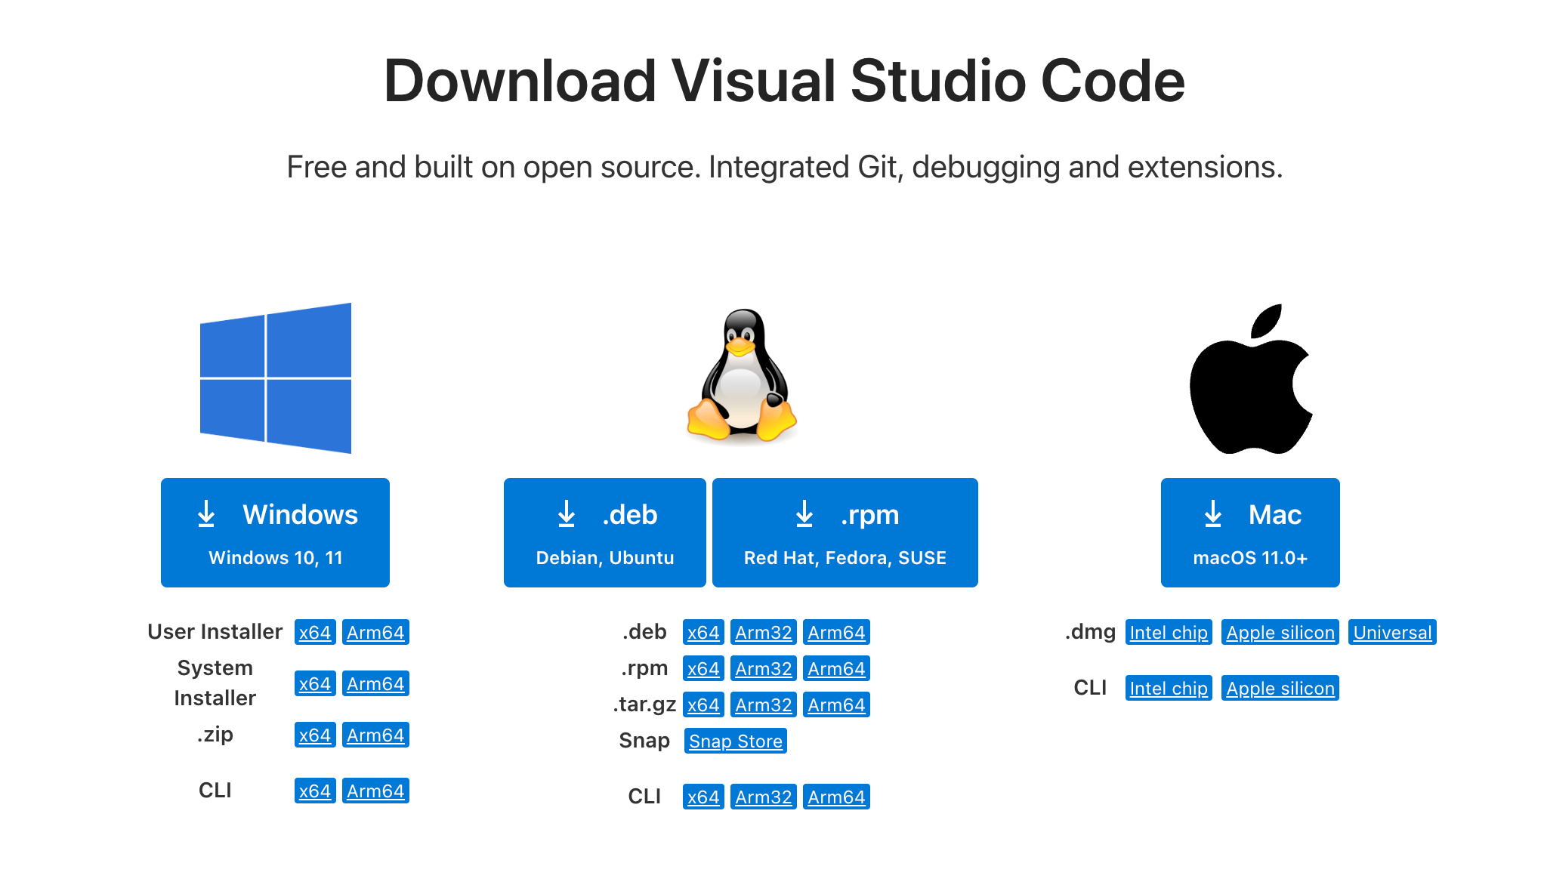Viewport: 1544px width, 894px height.
Task: Click the 'Snap' row label
Action: tap(644, 740)
